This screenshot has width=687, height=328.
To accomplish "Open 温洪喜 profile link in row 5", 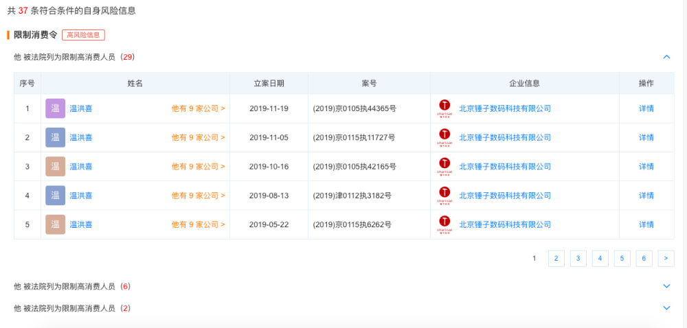I will point(81,224).
